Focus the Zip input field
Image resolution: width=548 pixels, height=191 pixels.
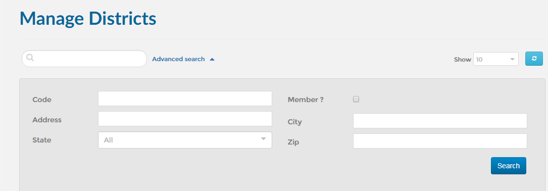click(x=440, y=141)
